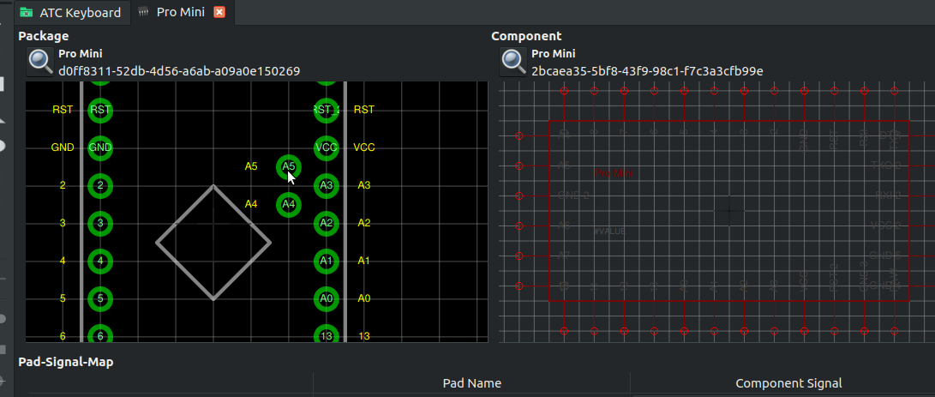Click the GND 2 pin label in symbol

573,195
